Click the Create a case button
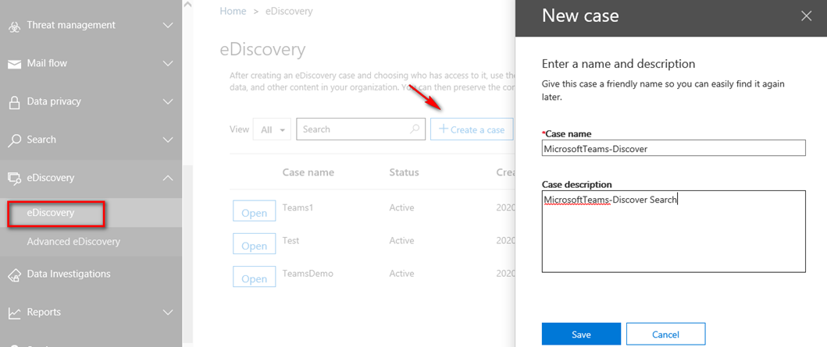 coord(472,129)
